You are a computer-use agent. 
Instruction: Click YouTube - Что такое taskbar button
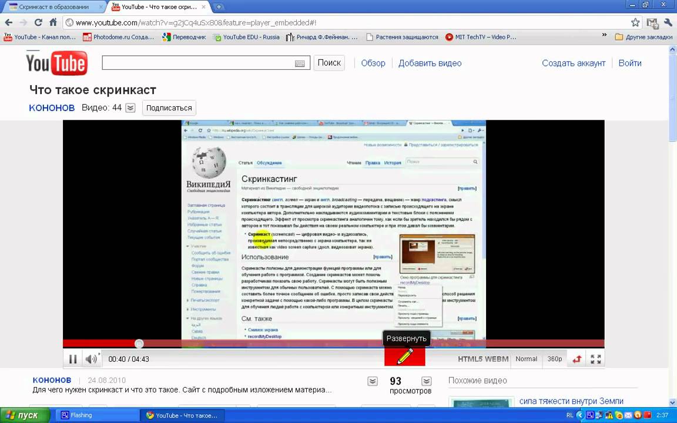pos(183,415)
